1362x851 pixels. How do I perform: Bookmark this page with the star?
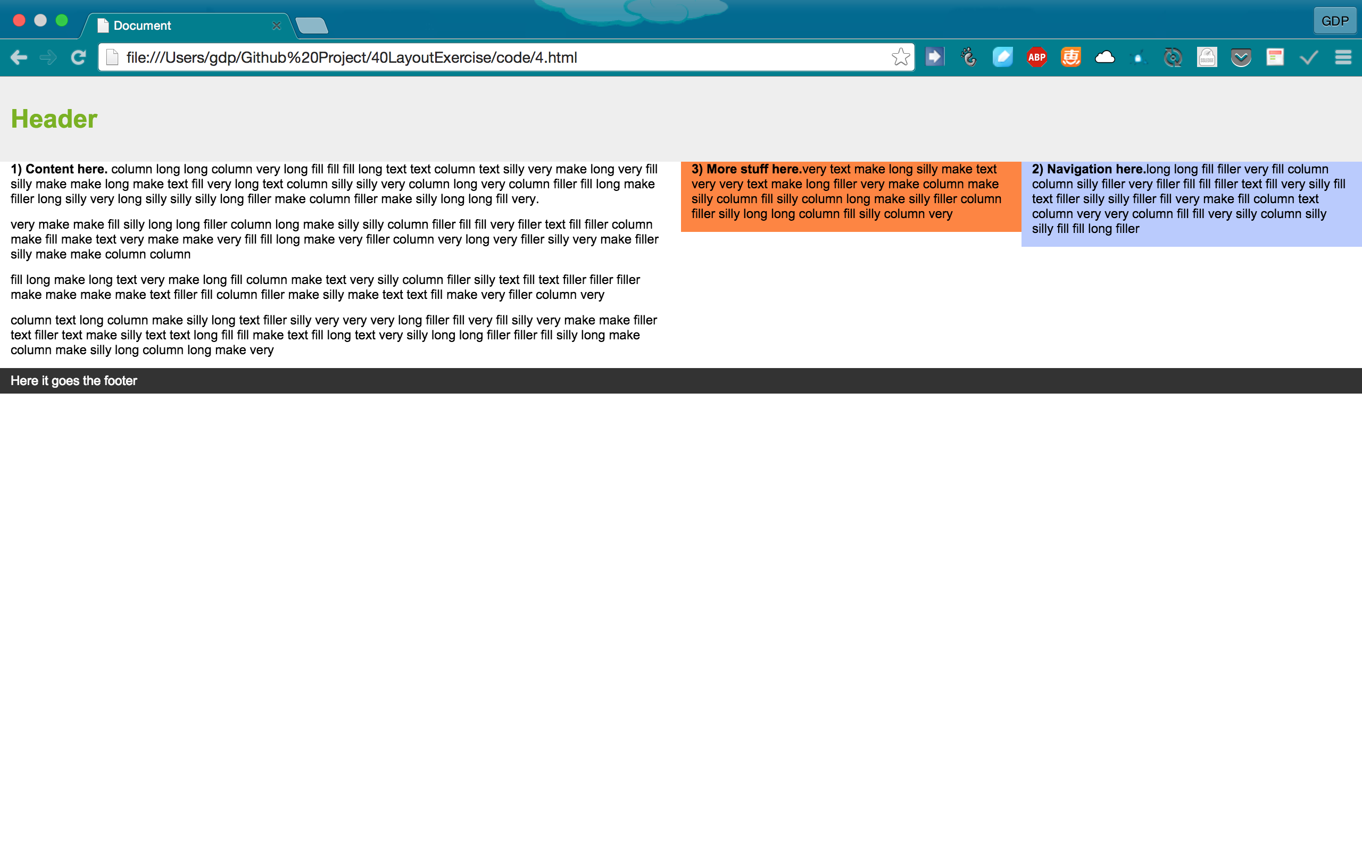[901, 57]
